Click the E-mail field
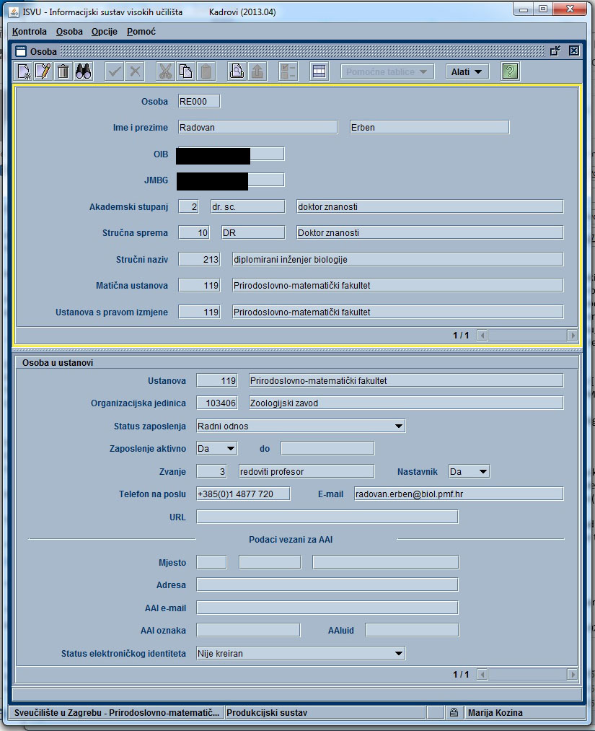The height and width of the screenshot is (731, 595). click(x=459, y=494)
